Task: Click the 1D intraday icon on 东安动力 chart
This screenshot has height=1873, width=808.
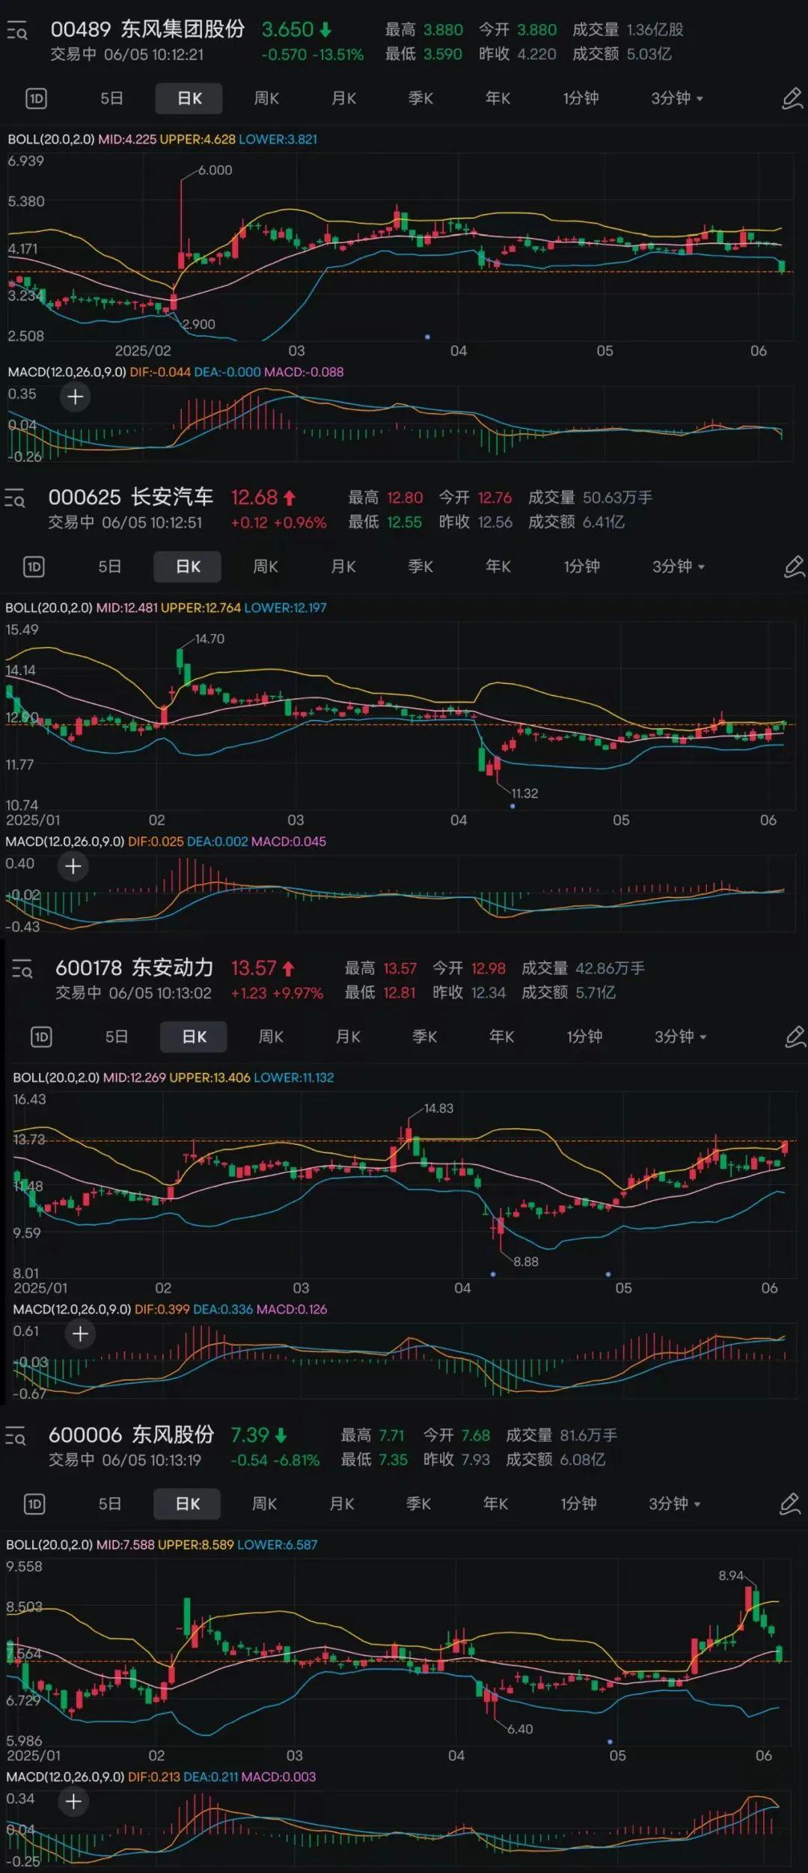Action: tap(41, 1037)
